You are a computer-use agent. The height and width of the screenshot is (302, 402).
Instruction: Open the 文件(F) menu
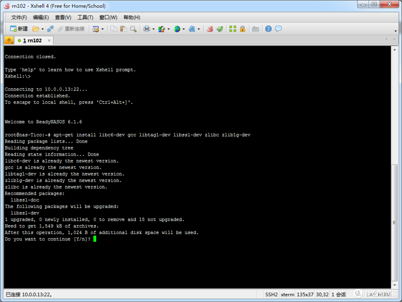(19, 17)
